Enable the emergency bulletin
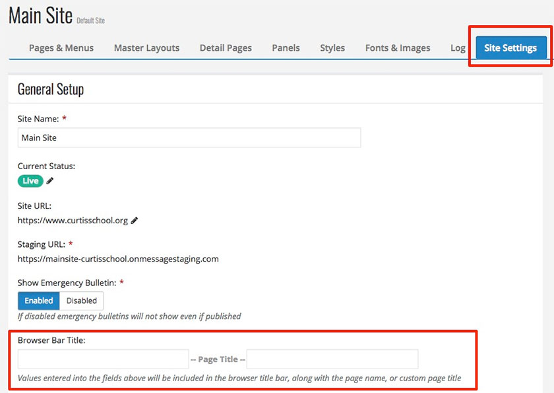554x393 pixels. (x=39, y=301)
